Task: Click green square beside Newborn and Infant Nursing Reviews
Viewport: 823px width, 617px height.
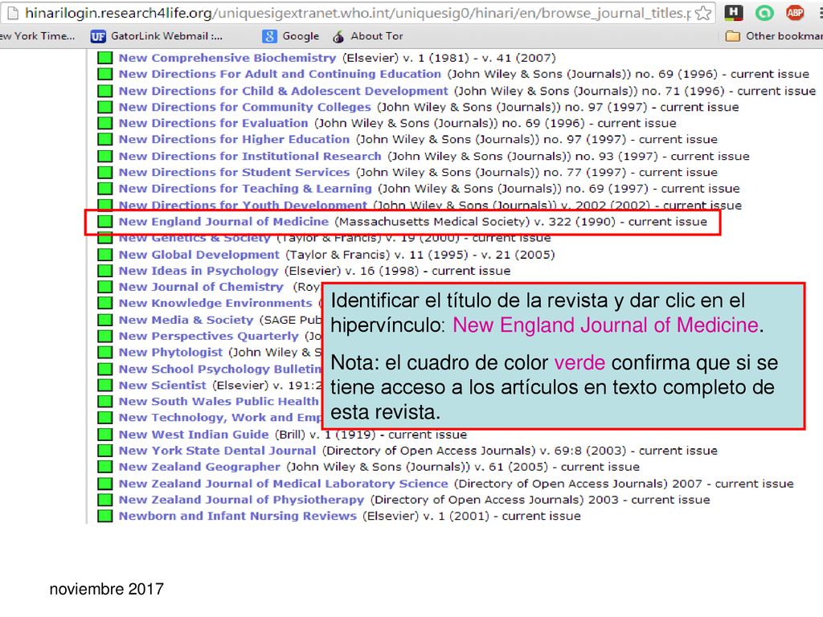Action: coord(105,517)
